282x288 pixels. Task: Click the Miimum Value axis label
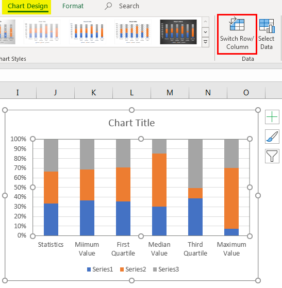coord(87,249)
